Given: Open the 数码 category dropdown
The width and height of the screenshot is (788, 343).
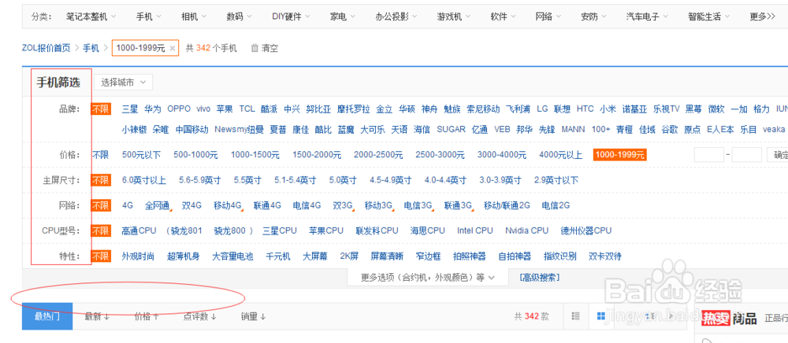Looking at the screenshot, I should tap(239, 17).
